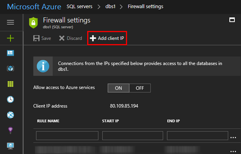Navigate to dbs1 breadcrumb

coord(110,6)
